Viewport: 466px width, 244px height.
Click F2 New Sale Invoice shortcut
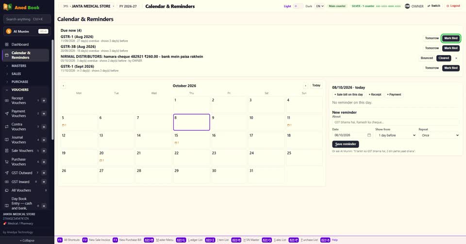96,240
